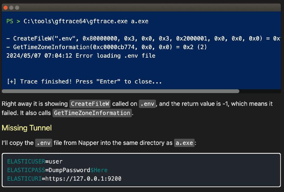The width and height of the screenshot is (284, 192).
Task: Click the CreateFileW trace output line
Action: click(143, 39)
